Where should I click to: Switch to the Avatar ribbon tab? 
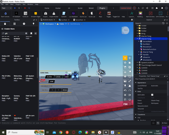coord(58,8)
